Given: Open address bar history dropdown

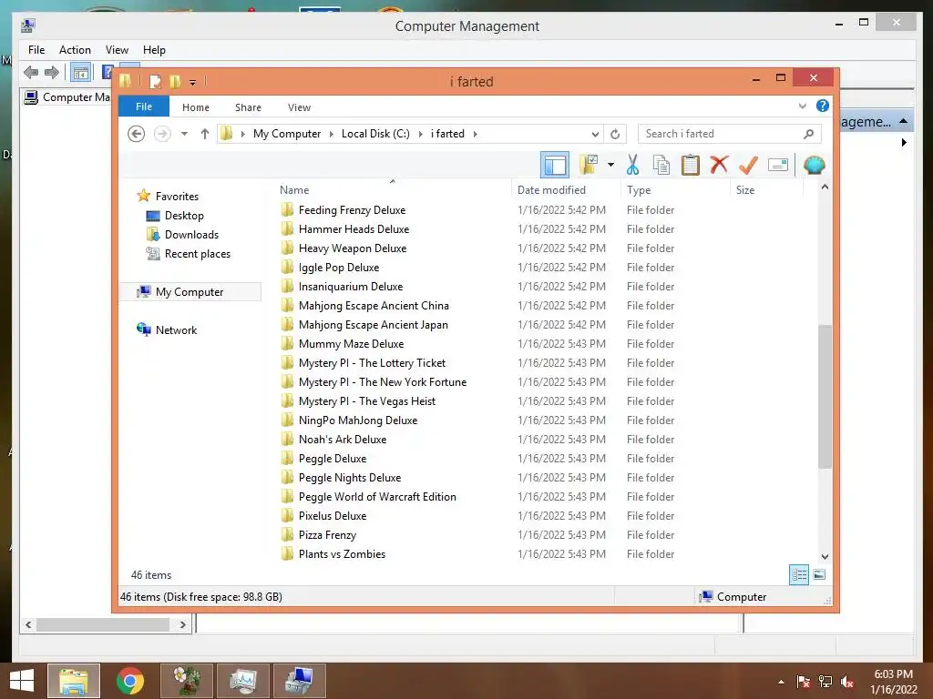Looking at the screenshot, I should 595,134.
